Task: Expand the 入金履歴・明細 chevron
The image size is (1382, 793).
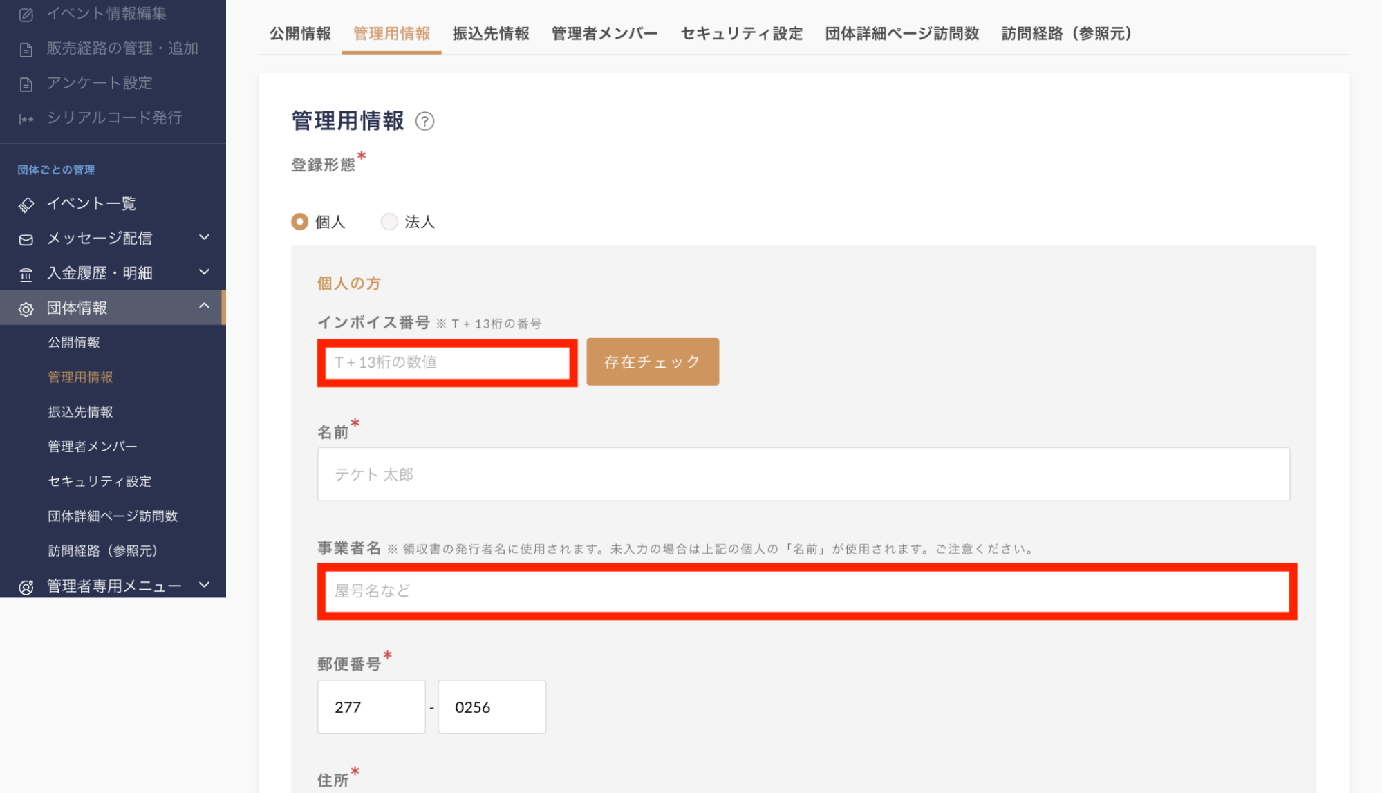Action: tap(204, 272)
